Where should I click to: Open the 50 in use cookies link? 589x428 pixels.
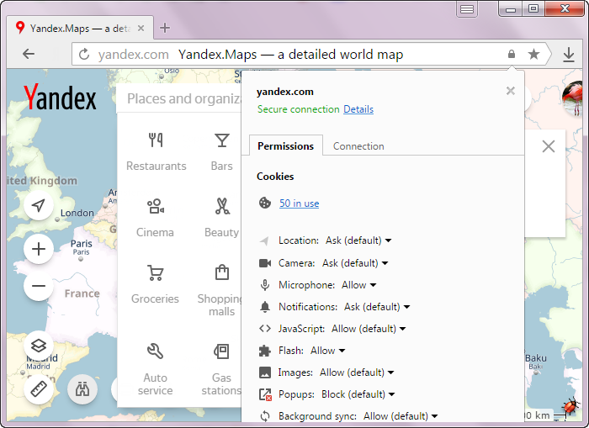pyautogui.click(x=299, y=203)
